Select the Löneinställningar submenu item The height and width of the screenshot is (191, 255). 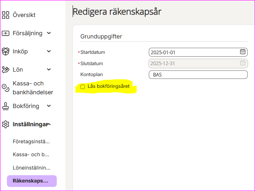(x=32, y=168)
